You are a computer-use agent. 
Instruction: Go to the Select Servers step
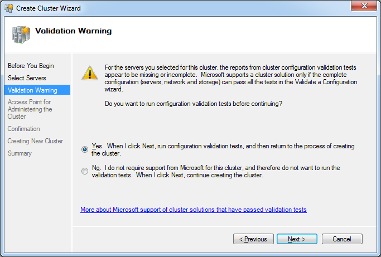(x=27, y=78)
